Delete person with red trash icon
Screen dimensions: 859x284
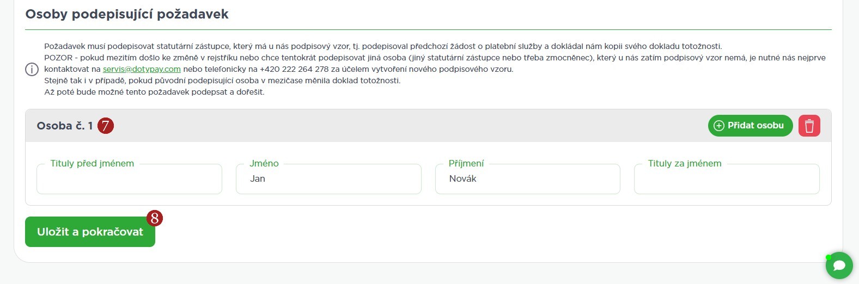click(809, 126)
